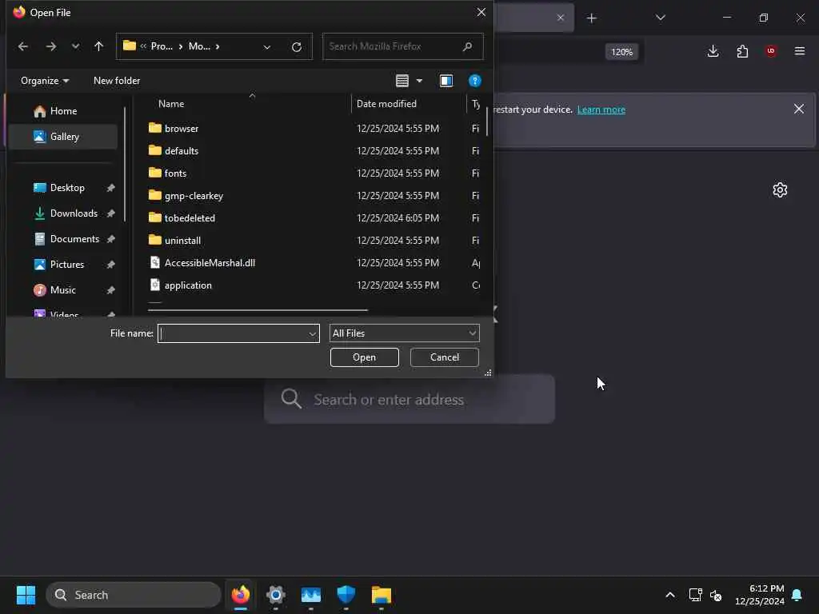This screenshot has width=819, height=614.
Task: Select the uninstall folder
Action: click(182, 241)
